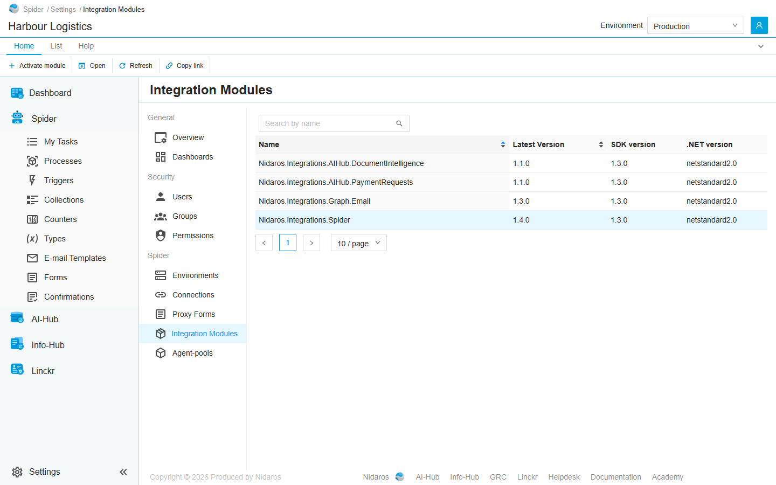This screenshot has width=776, height=485.
Task: Open the Environment Production dropdown
Action: [x=695, y=25]
